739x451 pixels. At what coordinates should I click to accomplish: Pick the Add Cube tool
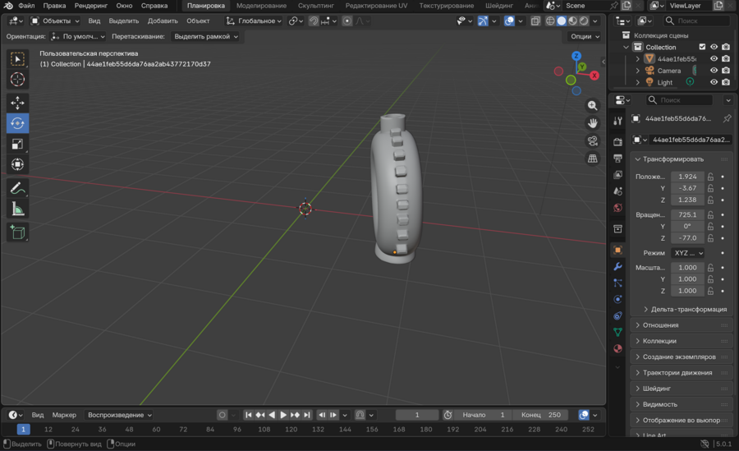tap(17, 232)
